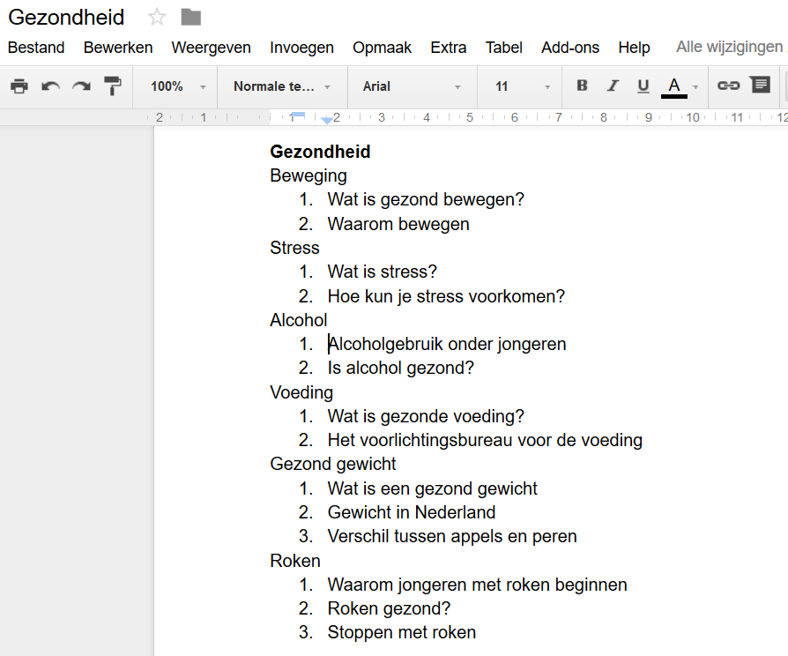
Task: Redo the last undone action
Action: click(81, 86)
